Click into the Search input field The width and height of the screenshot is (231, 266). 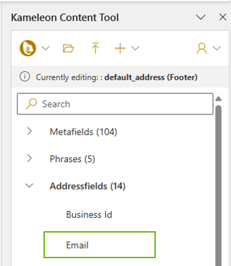coord(115,104)
